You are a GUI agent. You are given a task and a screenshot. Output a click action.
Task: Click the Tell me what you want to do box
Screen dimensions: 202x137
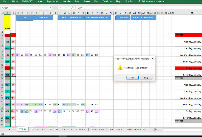155,1
